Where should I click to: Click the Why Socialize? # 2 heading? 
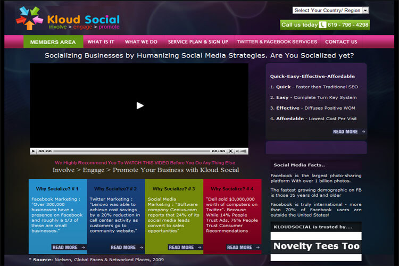coord(115,189)
